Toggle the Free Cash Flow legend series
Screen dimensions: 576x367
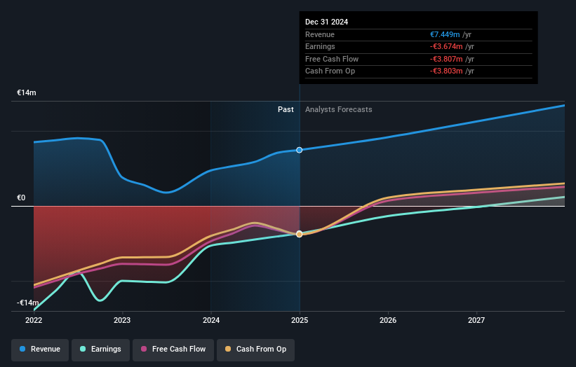(173, 349)
